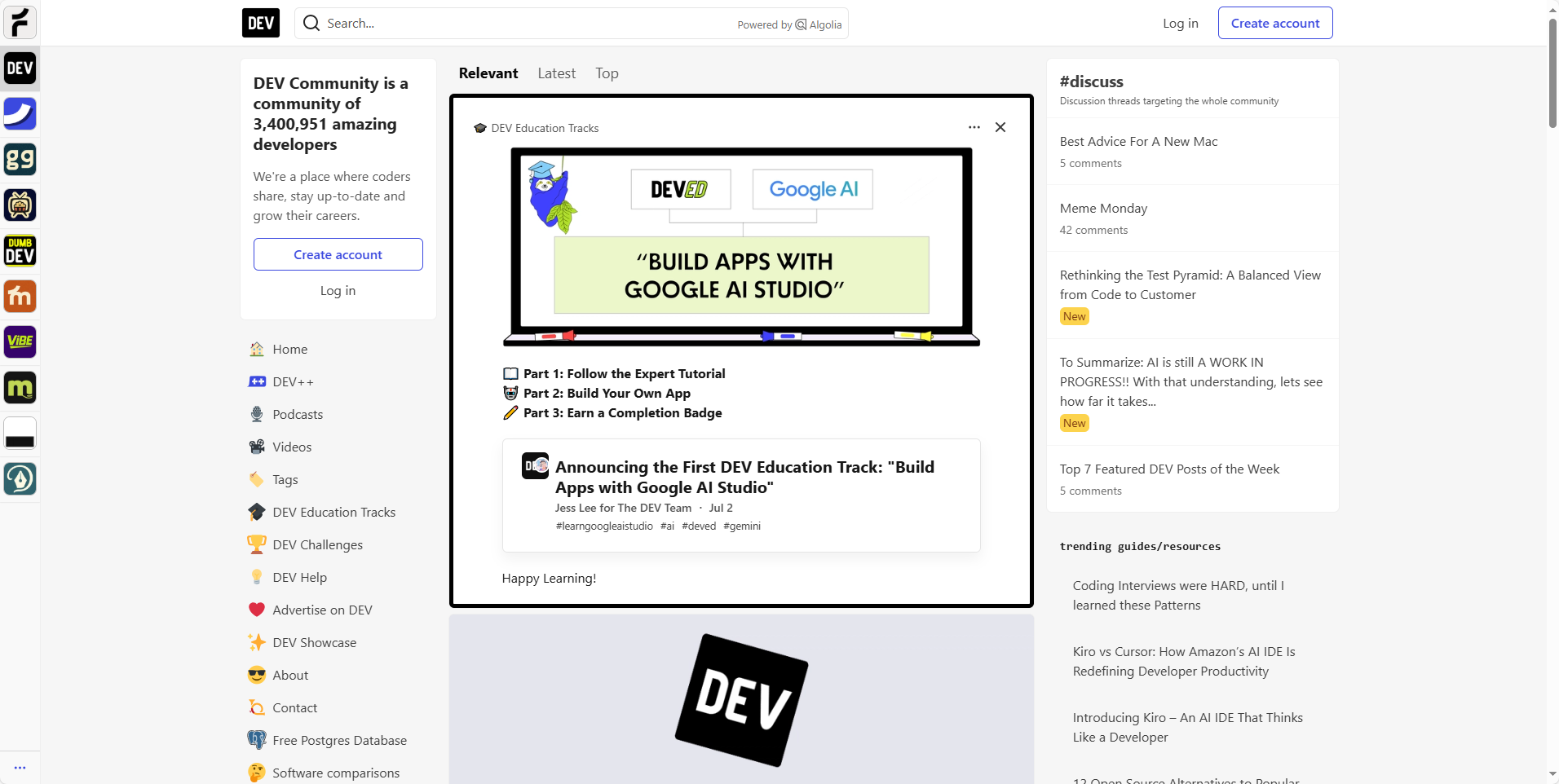Open 'Best Advice For A New Mac' thread
The image size is (1559, 784).
point(1139,141)
